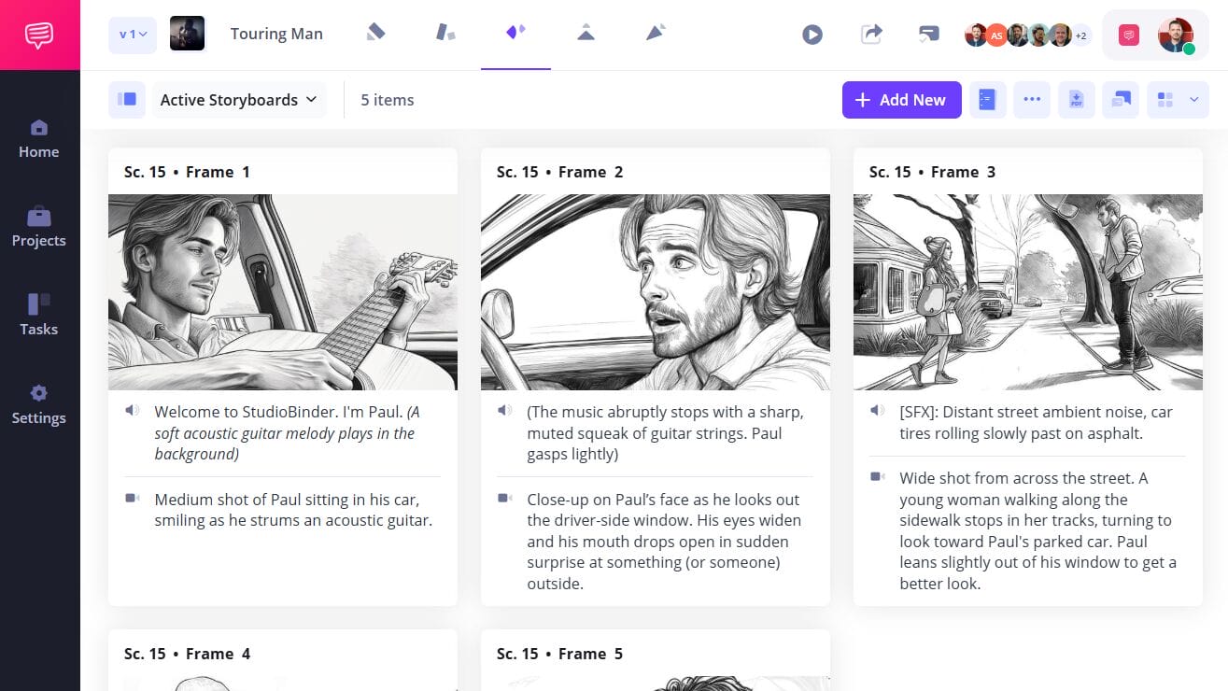1228x691 pixels.
Task: Click Frame 1 audio speaker icon
Action: 132,410
